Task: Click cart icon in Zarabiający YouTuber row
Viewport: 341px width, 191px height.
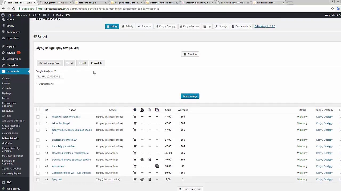Action: point(135,146)
